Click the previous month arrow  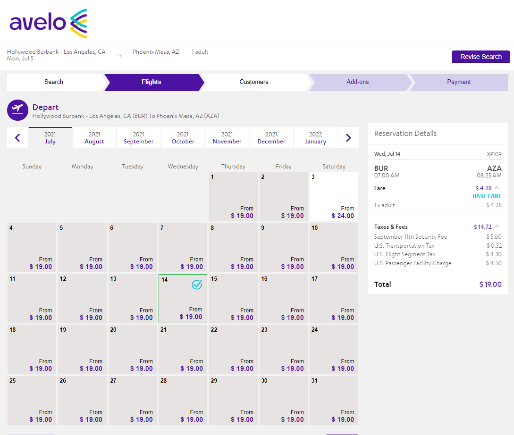click(17, 138)
